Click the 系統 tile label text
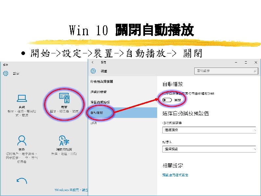 [x=22, y=107]
